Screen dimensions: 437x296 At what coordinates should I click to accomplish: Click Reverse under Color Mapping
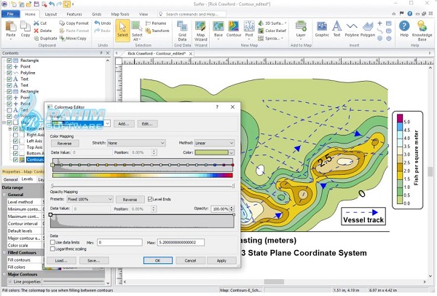[x=65, y=144]
